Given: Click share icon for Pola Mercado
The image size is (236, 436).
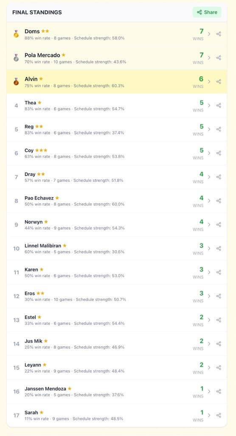Looking at the screenshot, I should 219,58.
